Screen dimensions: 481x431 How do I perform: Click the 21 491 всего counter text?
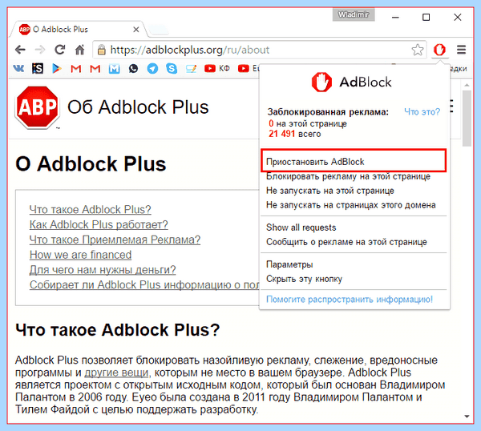pos(294,134)
